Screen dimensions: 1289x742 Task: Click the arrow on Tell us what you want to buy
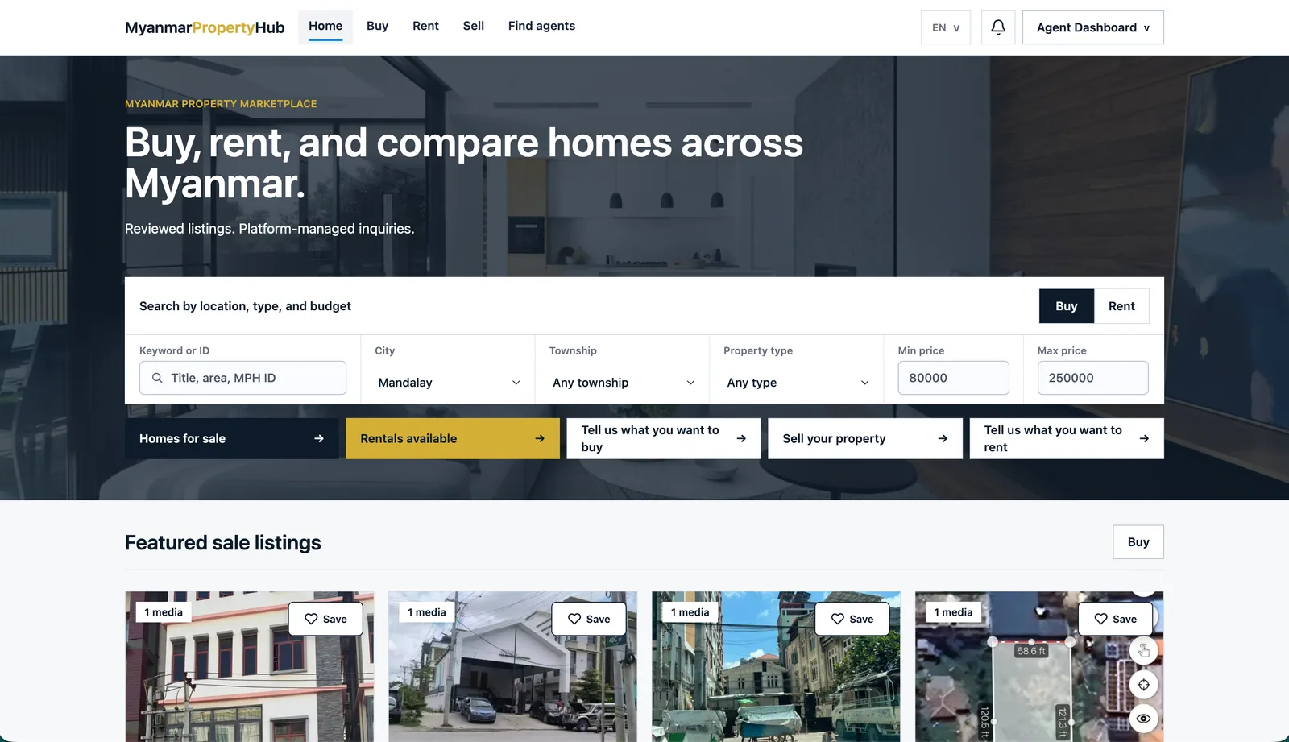pos(741,438)
